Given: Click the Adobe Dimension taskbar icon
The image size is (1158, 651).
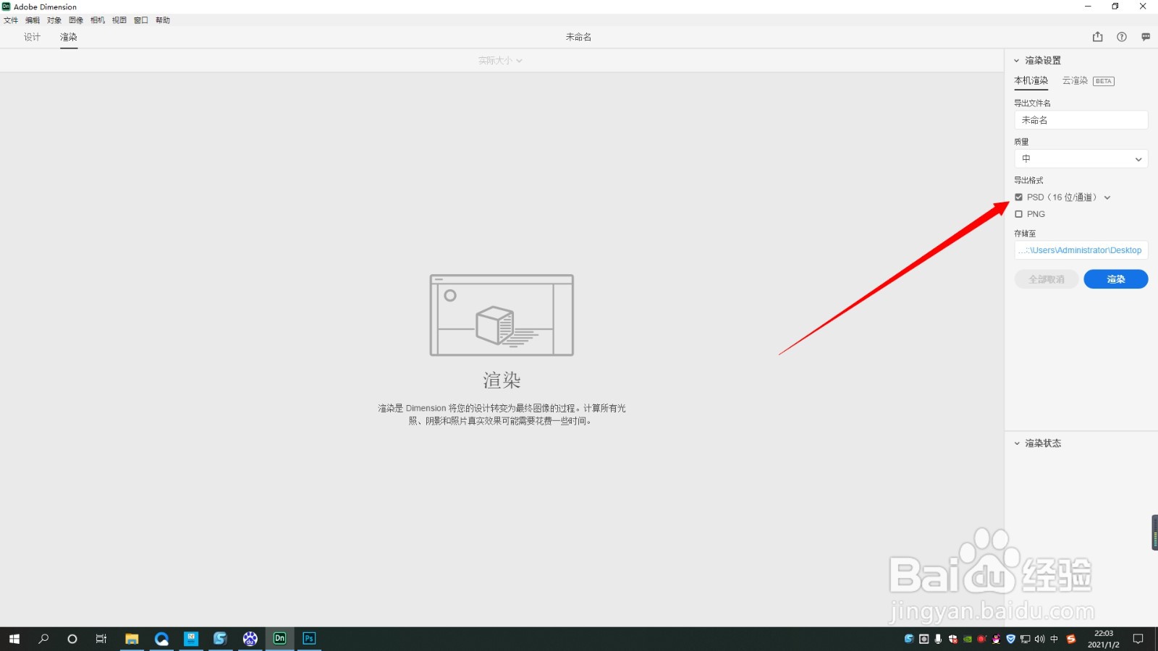Looking at the screenshot, I should click(279, 638).
